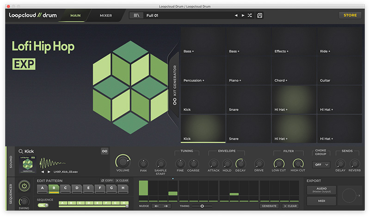This screenshot has height=217, width=370.
Task: Click the first active step bar
Action: click(143, 188)
